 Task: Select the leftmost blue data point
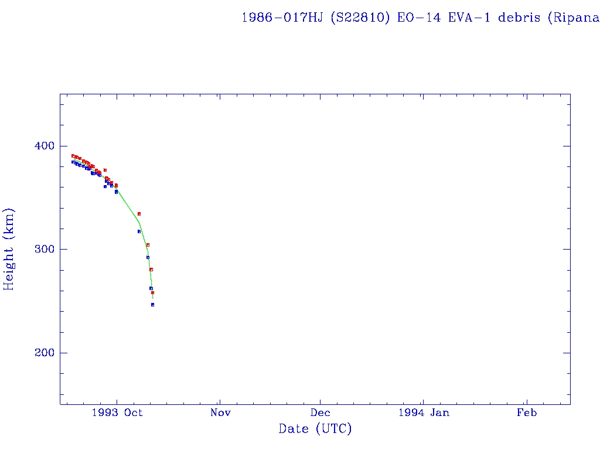click(73, 162)
